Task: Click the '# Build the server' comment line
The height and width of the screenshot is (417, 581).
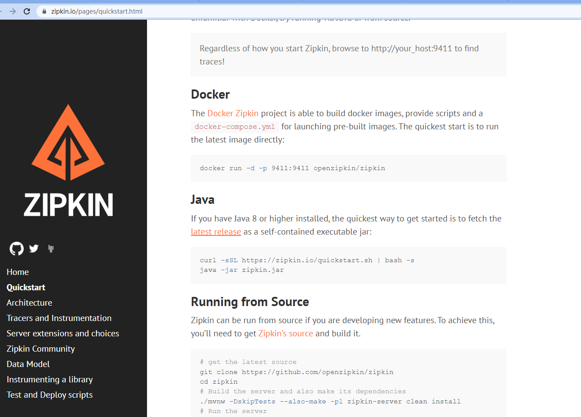Action: (x=303, y=391)
